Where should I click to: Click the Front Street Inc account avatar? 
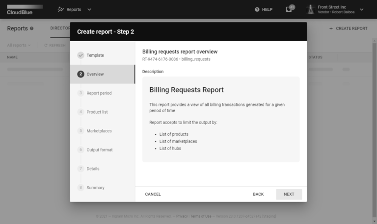coord(310,9)
